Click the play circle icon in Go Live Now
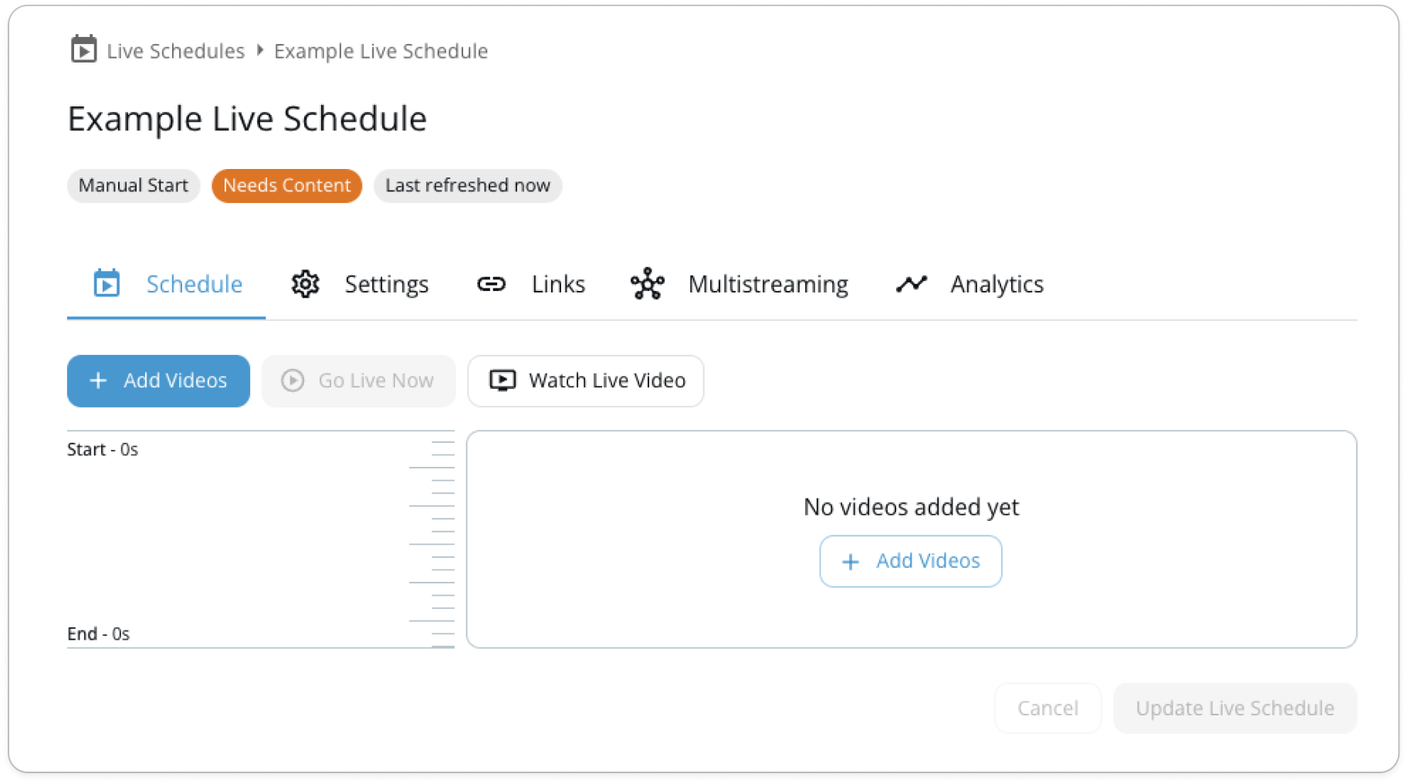The image size is (1408, 784). click(x=293, y=380)
